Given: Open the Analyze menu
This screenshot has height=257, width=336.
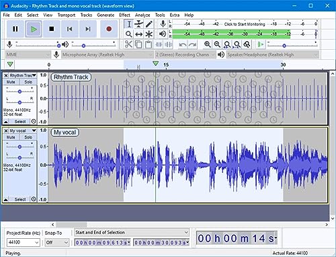Looking at the screenshot, I should 142,15.
